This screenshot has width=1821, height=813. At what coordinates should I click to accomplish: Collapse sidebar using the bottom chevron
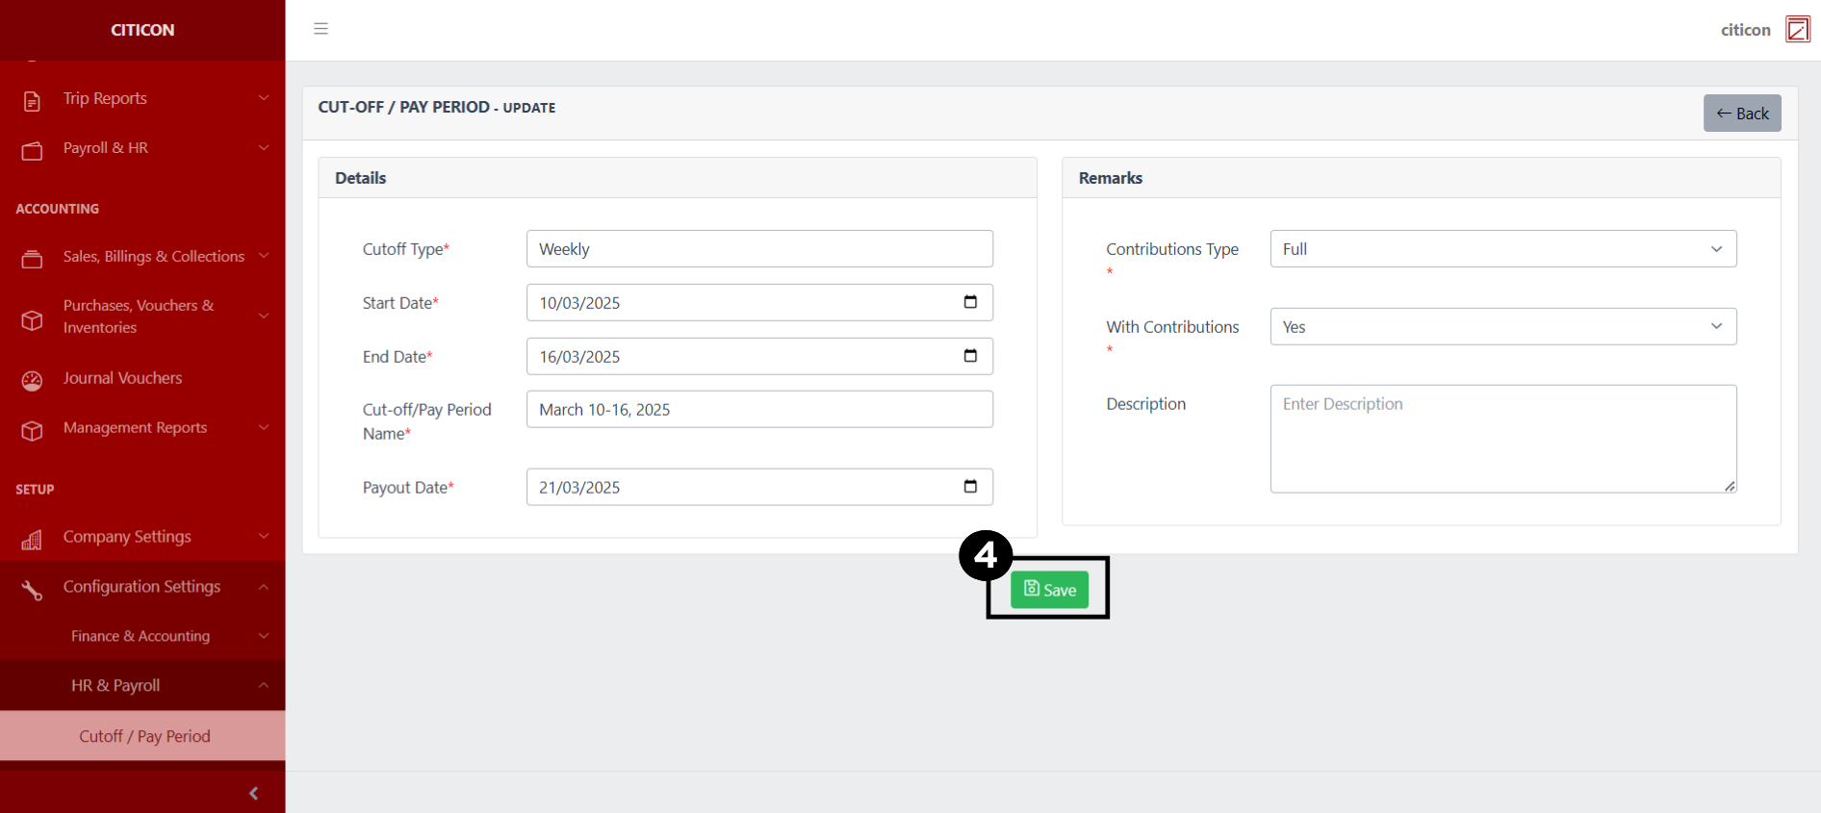tap(253, 793)
